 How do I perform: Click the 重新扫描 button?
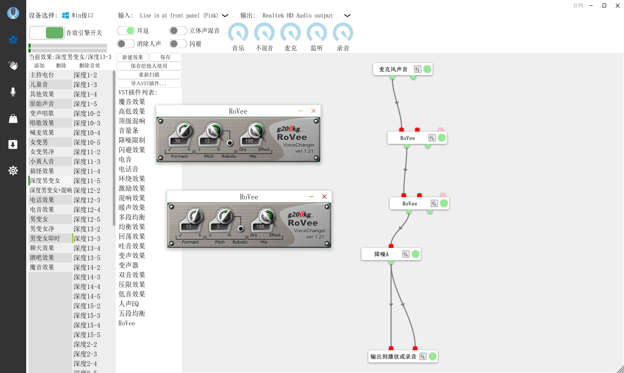[149, 75]
